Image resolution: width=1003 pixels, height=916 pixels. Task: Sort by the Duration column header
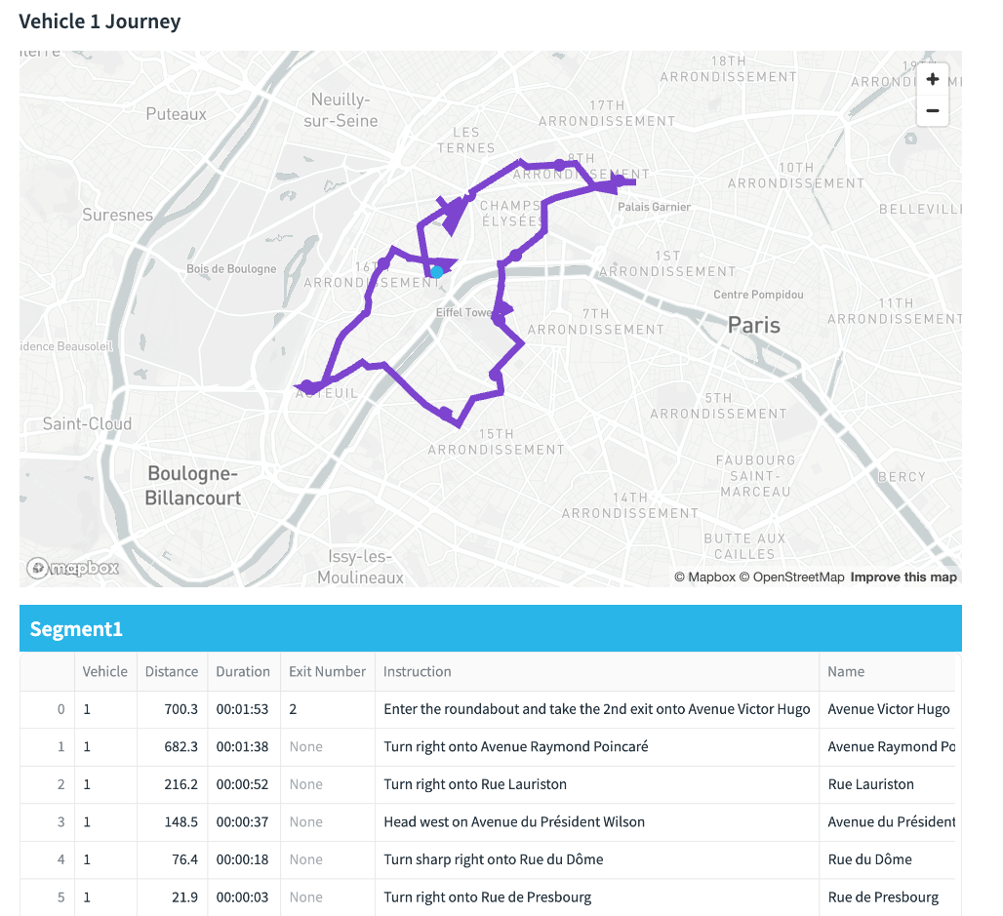point(243,671)
